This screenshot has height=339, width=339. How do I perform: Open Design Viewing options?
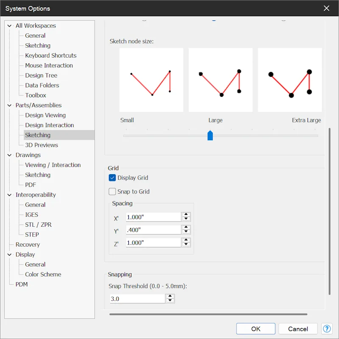[x=45, y=115]
